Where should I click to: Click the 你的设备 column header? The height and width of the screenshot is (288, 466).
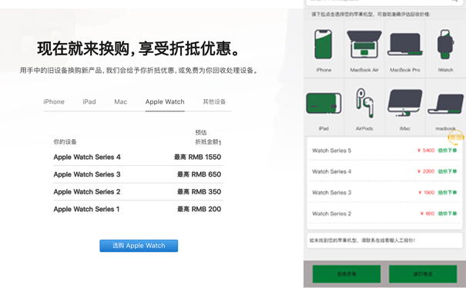65,141
